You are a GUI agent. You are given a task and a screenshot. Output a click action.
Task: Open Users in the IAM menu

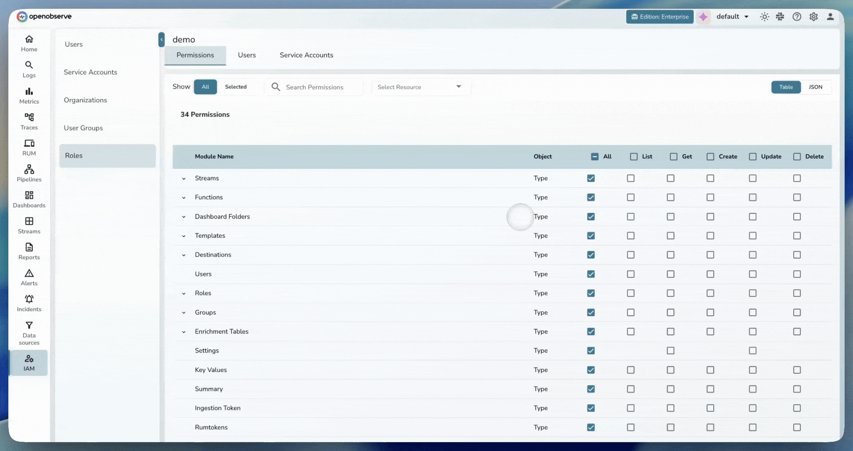click(x=74, y=44)
